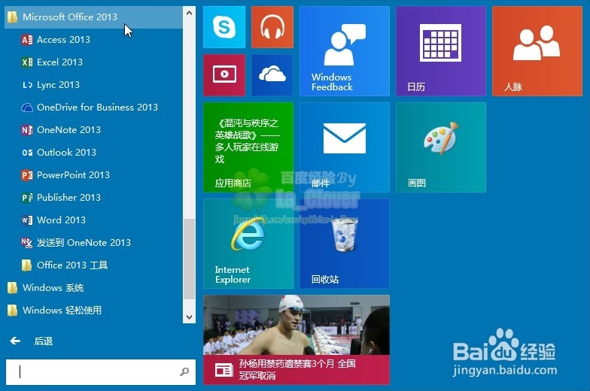The width and height of the screenshot is (590, 391).
Task: Select the Lync 2013 label text
Action: pos(59,84)
